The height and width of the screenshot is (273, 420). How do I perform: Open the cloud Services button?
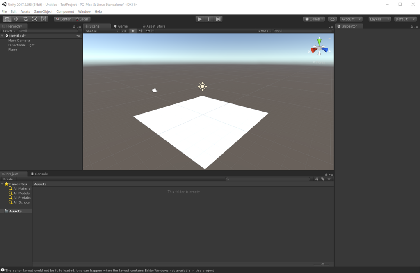tap(332, 19)
